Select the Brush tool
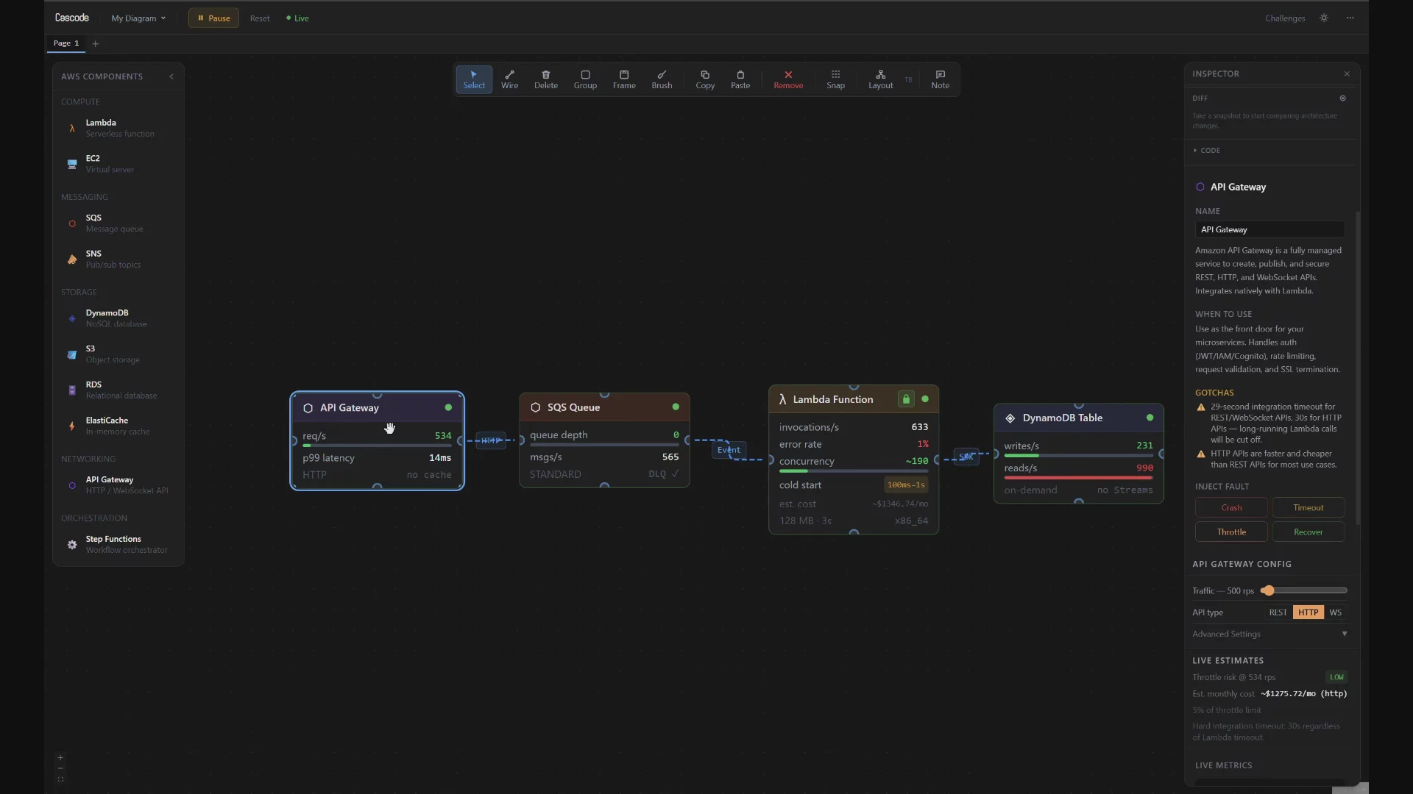 tap(662, 79)
